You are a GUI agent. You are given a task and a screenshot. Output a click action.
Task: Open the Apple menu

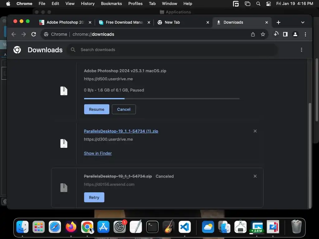tap(8, 4)
